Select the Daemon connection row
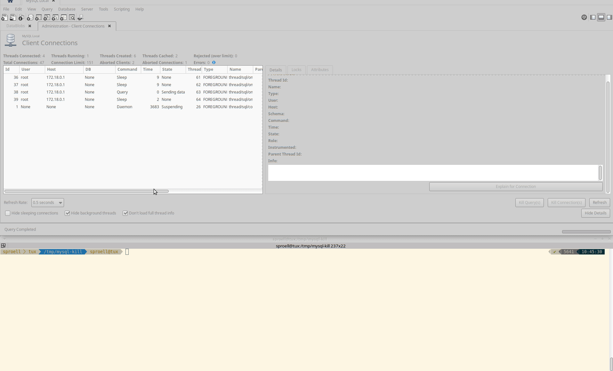The height and width of the screenshot is (371, 613). pos(133,107)
